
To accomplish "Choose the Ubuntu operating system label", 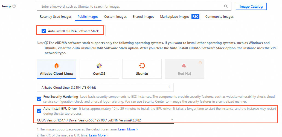I will tap(142, 74).
